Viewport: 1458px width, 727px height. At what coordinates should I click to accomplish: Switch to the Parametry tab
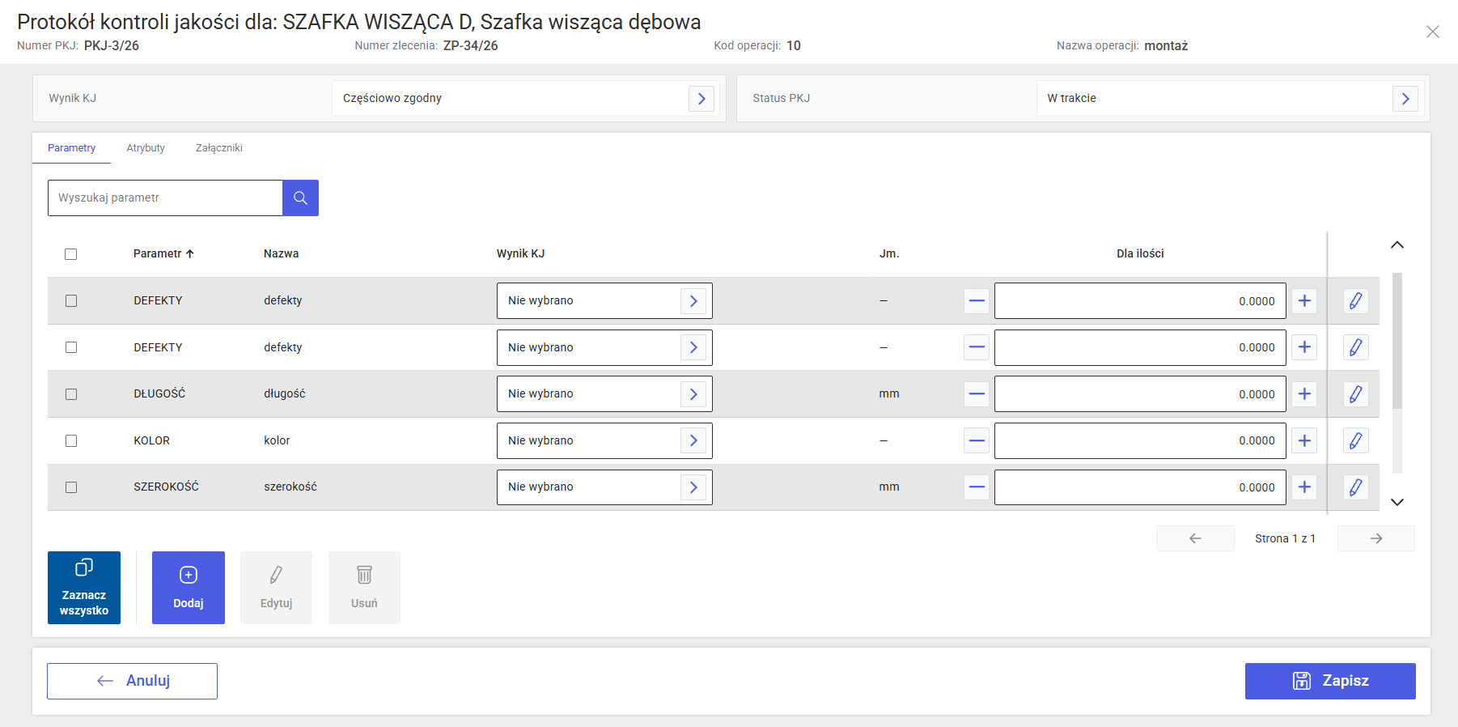(x=71, y=148)
